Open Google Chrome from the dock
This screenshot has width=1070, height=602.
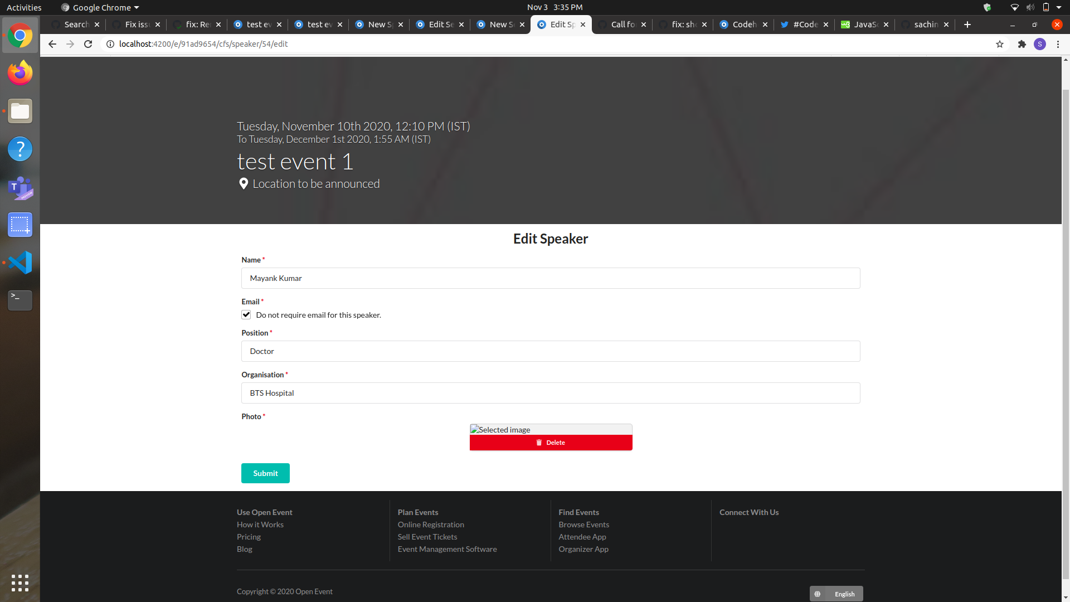coord(20,36)
